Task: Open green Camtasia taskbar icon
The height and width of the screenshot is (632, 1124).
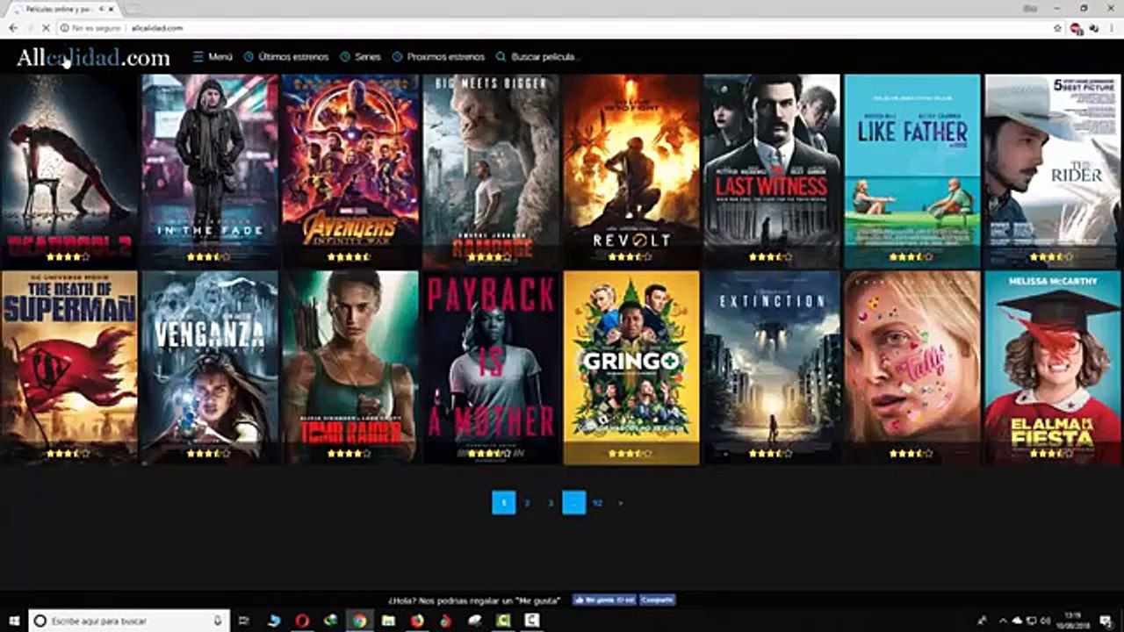Action: click(503, 621)
